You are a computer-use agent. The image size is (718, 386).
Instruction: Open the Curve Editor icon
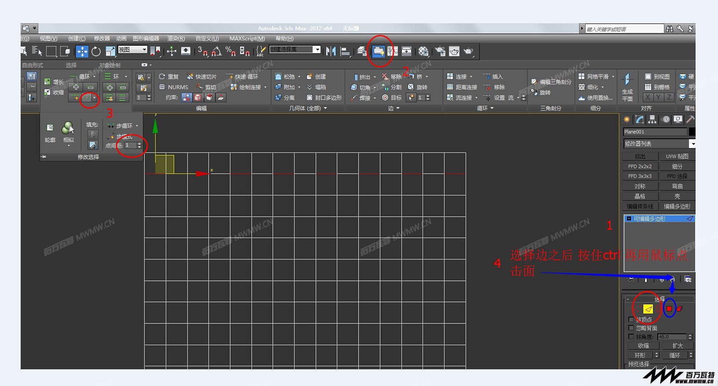point(393,51)
